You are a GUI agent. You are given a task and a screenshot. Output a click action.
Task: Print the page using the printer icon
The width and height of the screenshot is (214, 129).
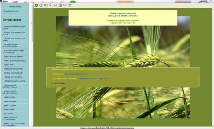55,5
